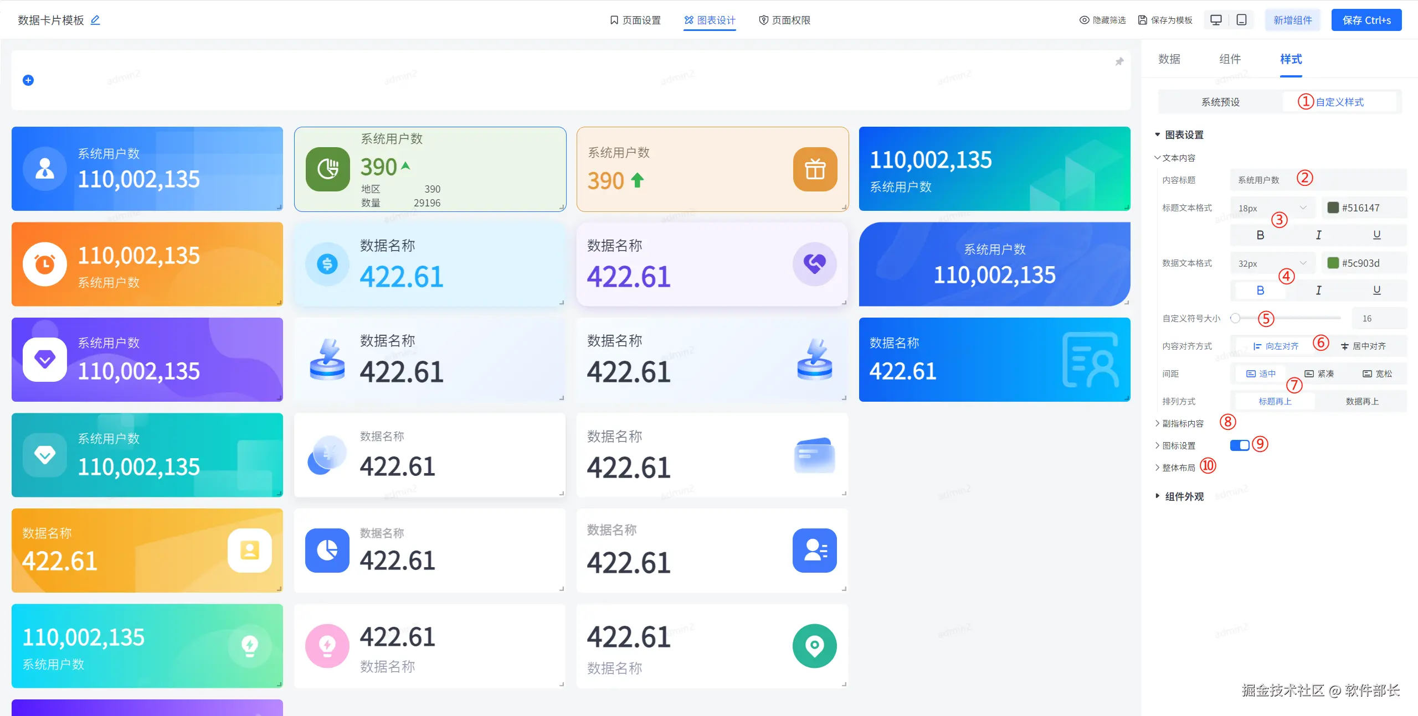Toggle underline for title text format
The image size is (1418, 716).
pyautogui.click(x=1376, y=235)
